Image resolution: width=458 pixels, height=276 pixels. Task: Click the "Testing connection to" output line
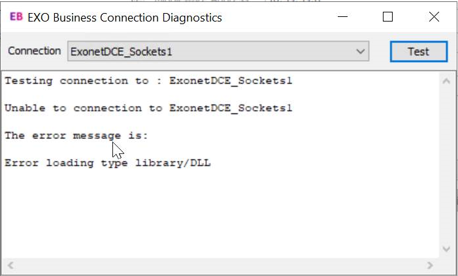click(148, 81)
